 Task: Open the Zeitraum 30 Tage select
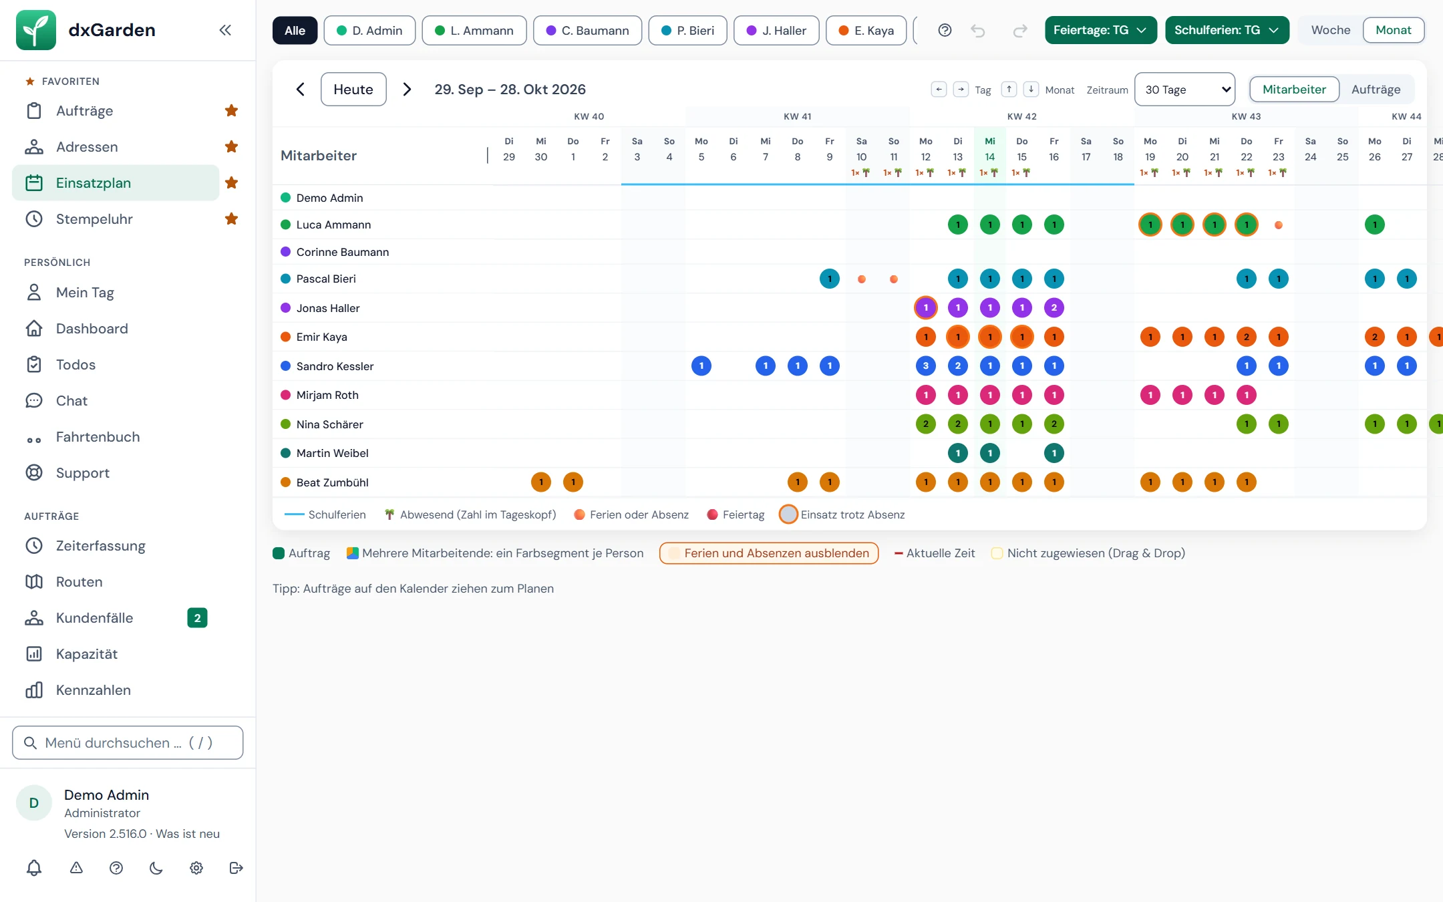[1185, 90]
